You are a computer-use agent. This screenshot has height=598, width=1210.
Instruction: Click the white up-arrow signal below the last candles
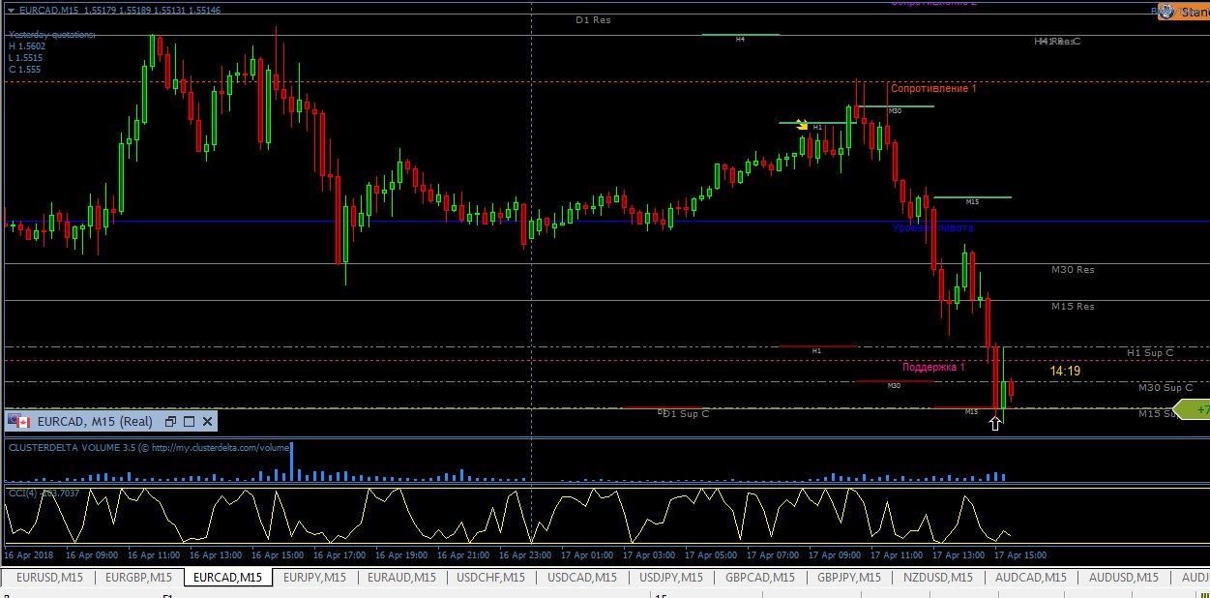tap(996, 423)
